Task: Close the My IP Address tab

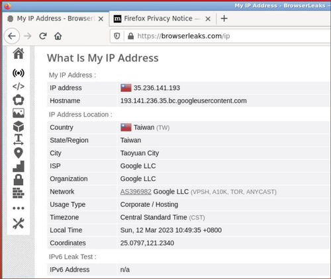Action: 101,19
